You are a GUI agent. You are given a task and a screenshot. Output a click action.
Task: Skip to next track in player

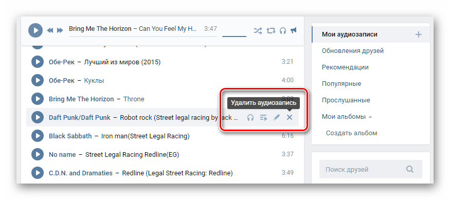(60, 30)
